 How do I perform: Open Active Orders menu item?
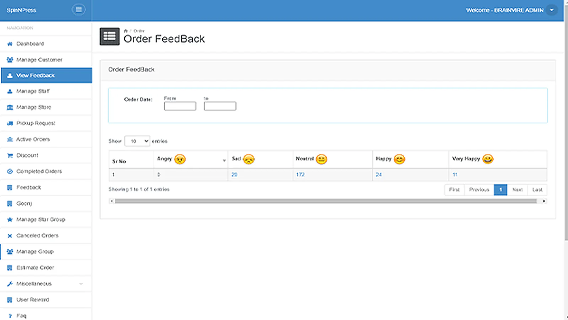[x=46, y=139]
